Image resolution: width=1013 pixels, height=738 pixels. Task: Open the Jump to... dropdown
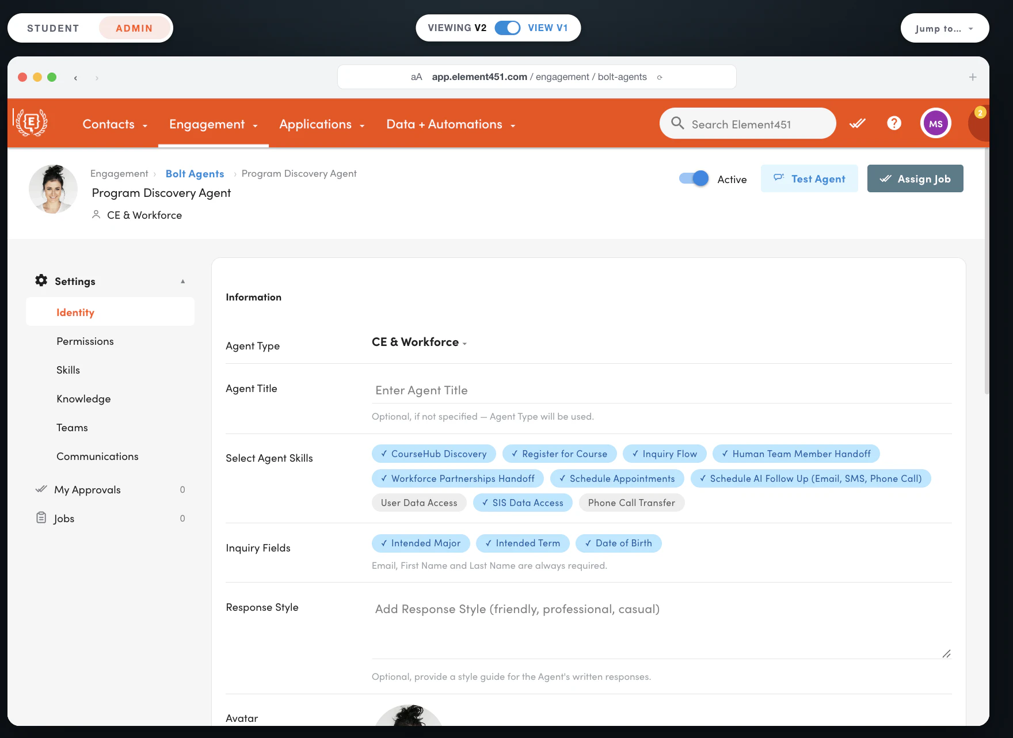click(x=945, y=28)
